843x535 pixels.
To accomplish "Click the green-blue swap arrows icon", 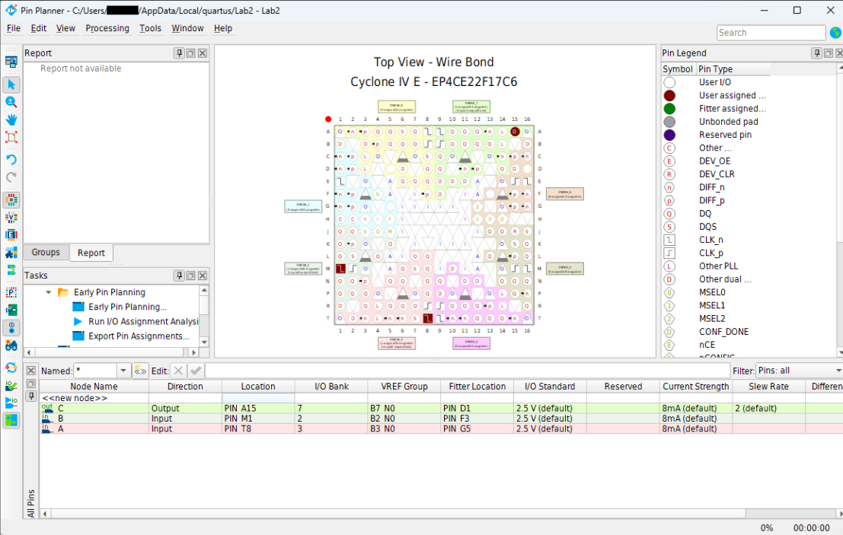I will [x=11, y=269].
